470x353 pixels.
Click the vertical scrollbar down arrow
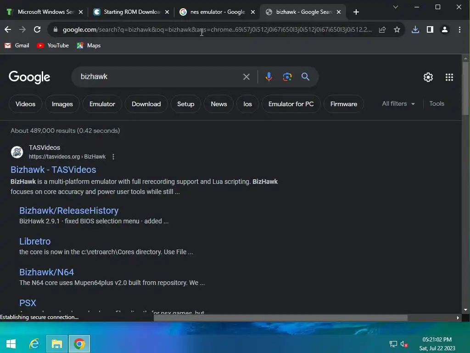tap(465, 310)
